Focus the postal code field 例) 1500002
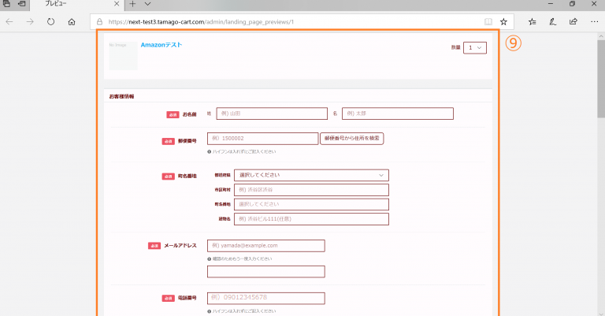 [x=262, y=139]
